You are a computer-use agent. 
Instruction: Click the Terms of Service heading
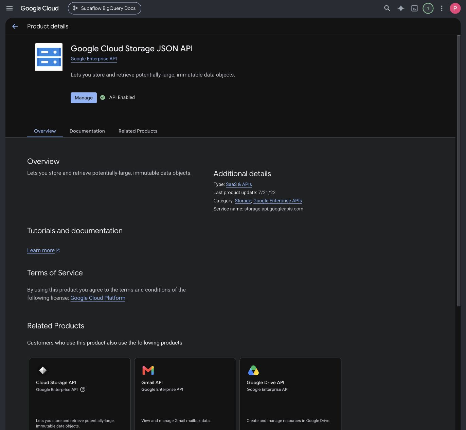(x=55, y=273)
